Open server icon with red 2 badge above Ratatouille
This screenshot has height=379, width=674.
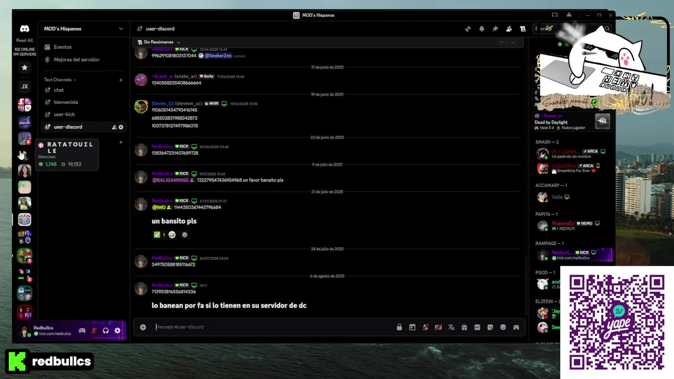point(24,138)
